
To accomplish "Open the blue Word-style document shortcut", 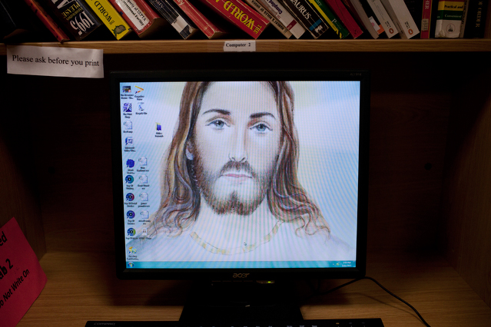I will [128, 140].
